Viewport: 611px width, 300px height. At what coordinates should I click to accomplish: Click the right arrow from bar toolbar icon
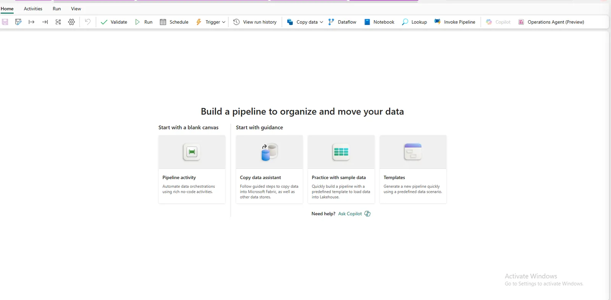[31, 22]
